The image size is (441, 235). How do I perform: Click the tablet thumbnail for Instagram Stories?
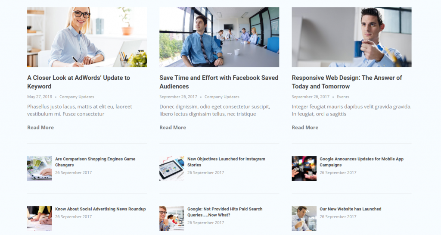172,169
